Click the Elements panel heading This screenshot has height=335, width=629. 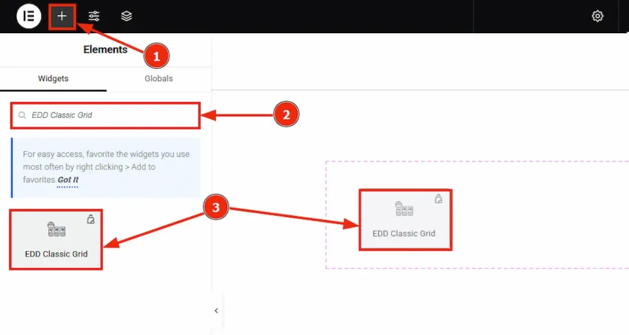pyautogui.click(x=105, y=49)
